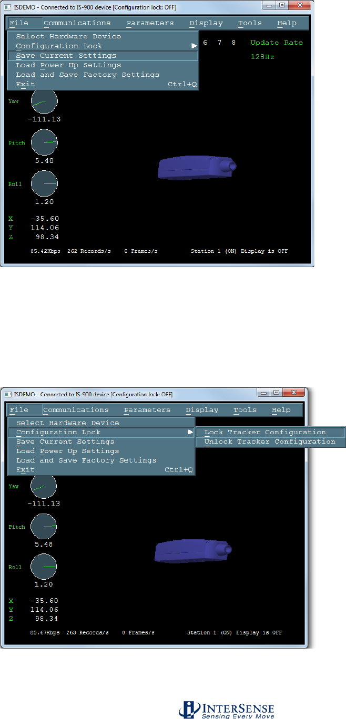The width and height of the screenshot is (346, 719).
Task: Click the Pitch dial in upper window
Action: tap(44, 142)
